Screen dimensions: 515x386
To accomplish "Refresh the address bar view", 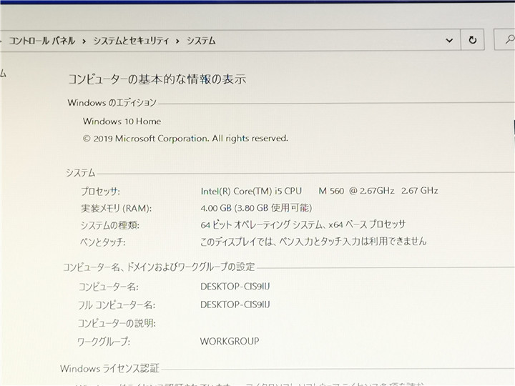I will (472, 40).
